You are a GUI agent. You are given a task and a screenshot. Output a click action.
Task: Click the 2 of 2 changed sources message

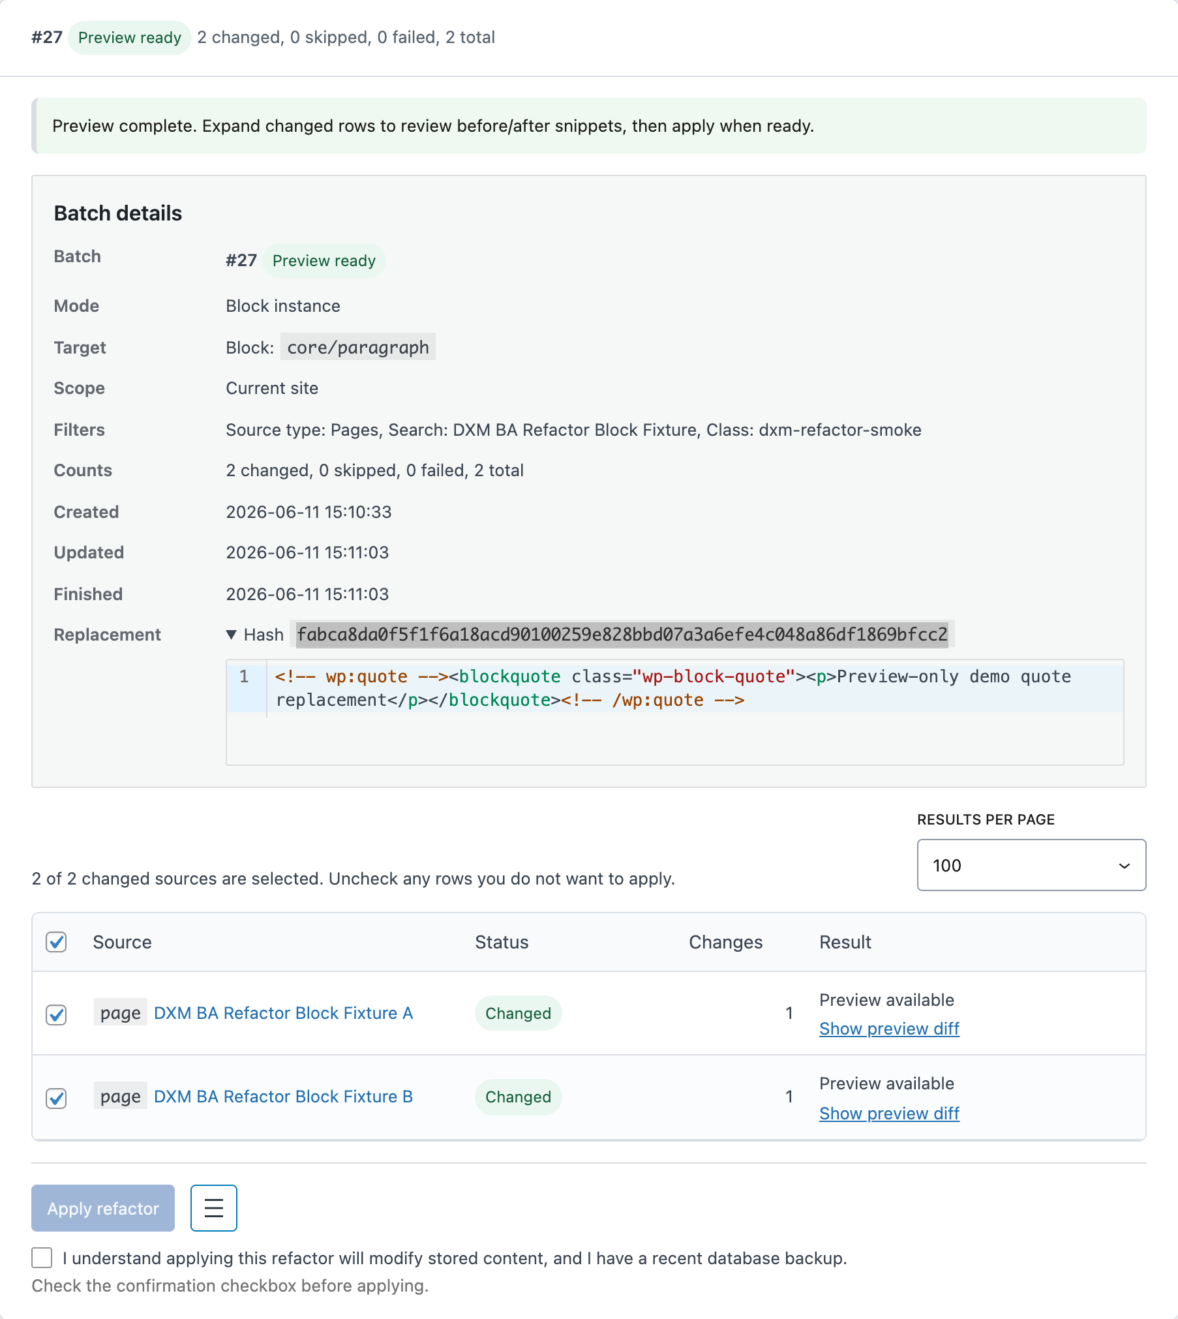click(353, 879)
